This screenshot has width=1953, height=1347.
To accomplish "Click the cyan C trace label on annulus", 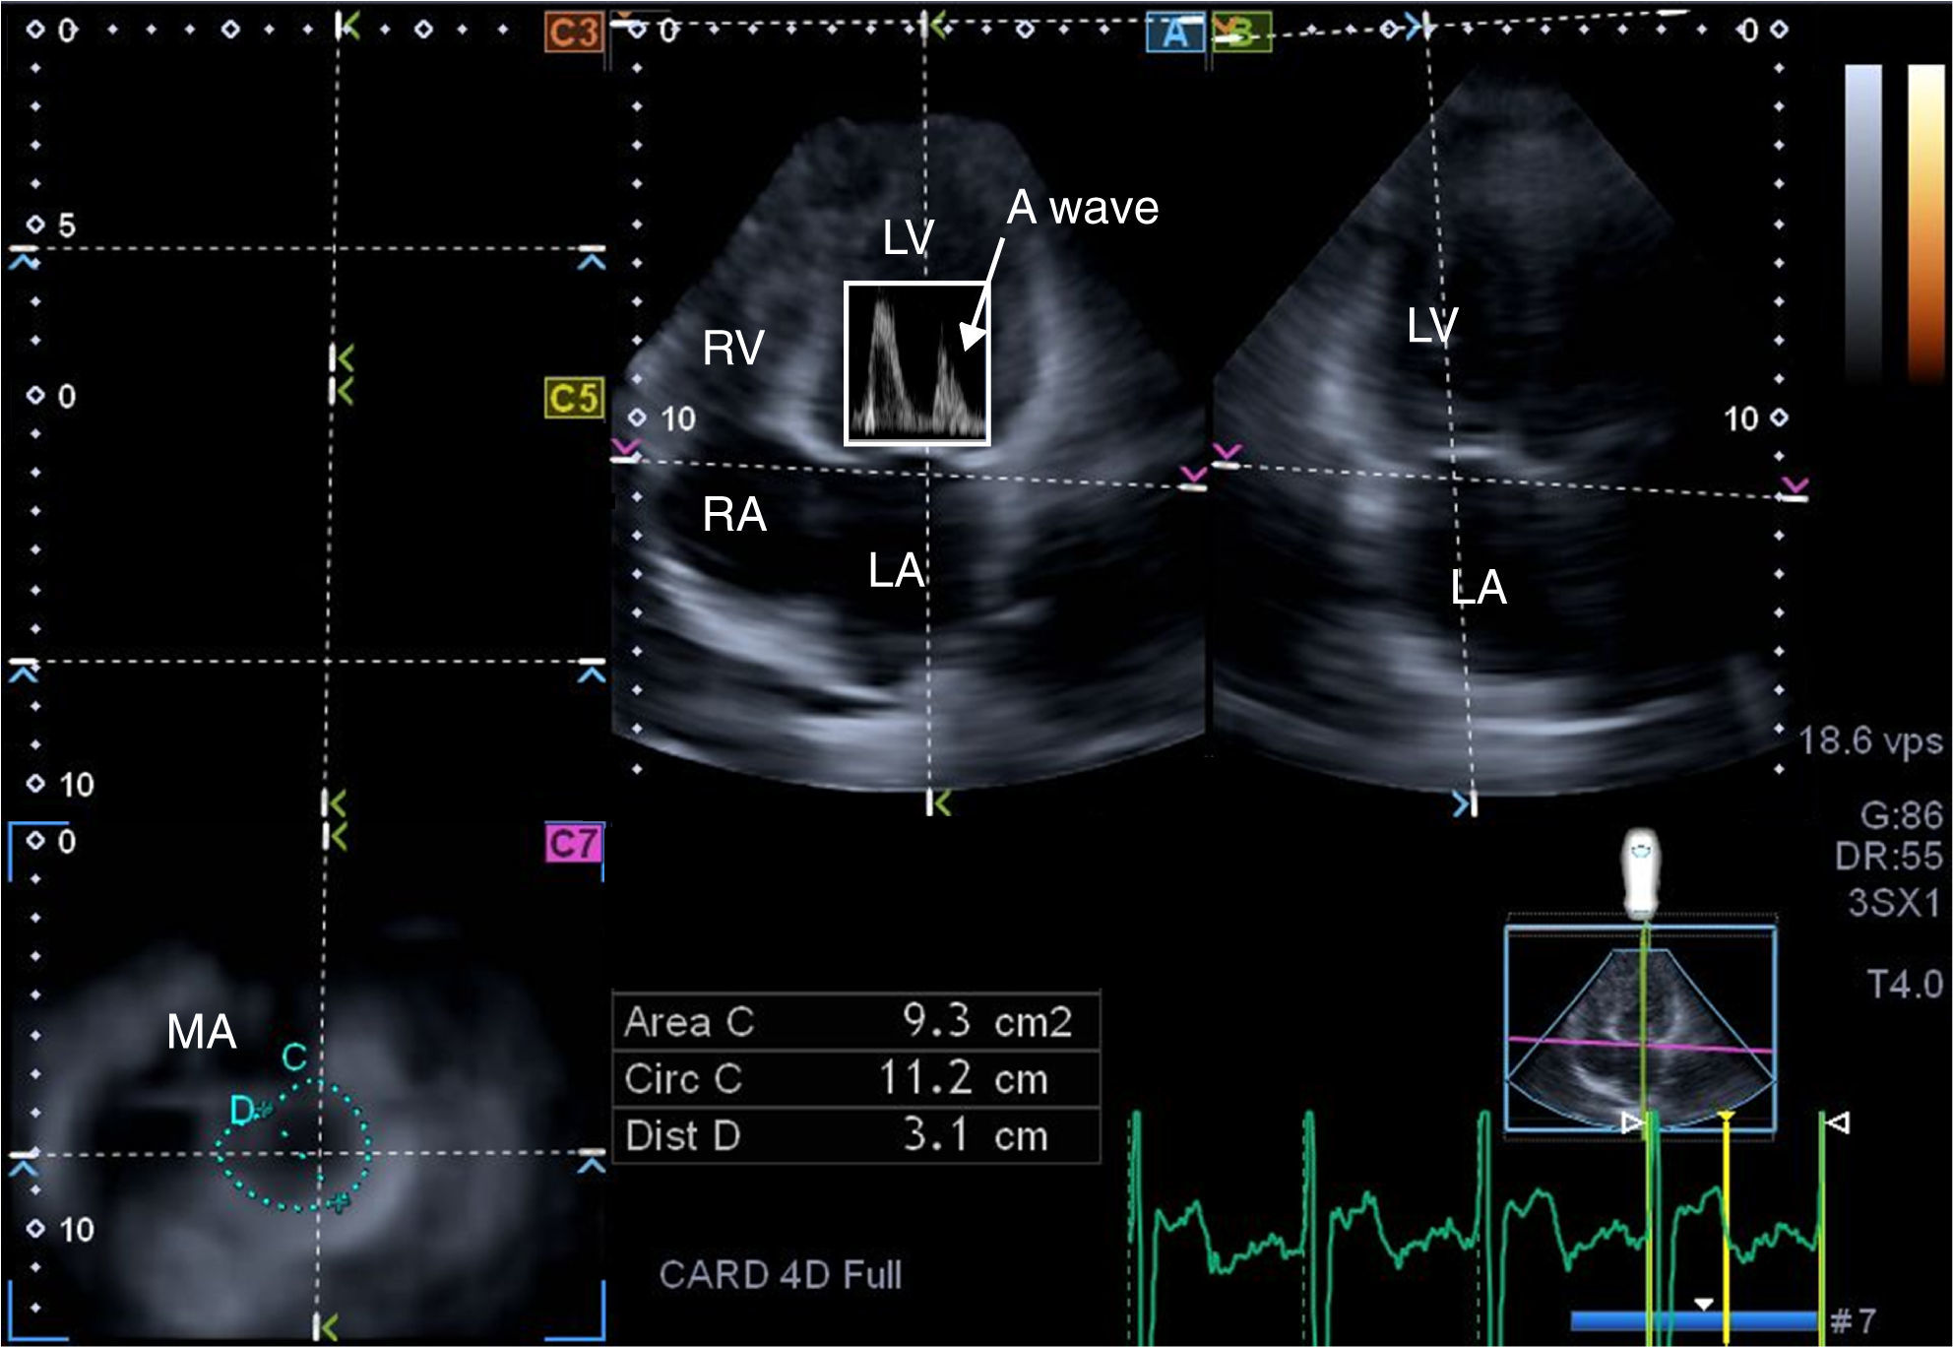I will (x=294, y=1058).
